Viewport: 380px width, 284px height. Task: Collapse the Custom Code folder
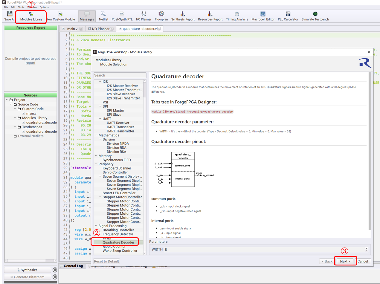15,109
